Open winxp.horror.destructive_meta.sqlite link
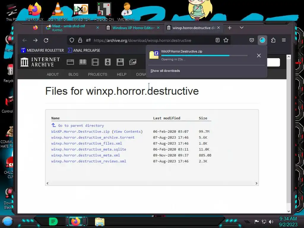 (88, 149)
